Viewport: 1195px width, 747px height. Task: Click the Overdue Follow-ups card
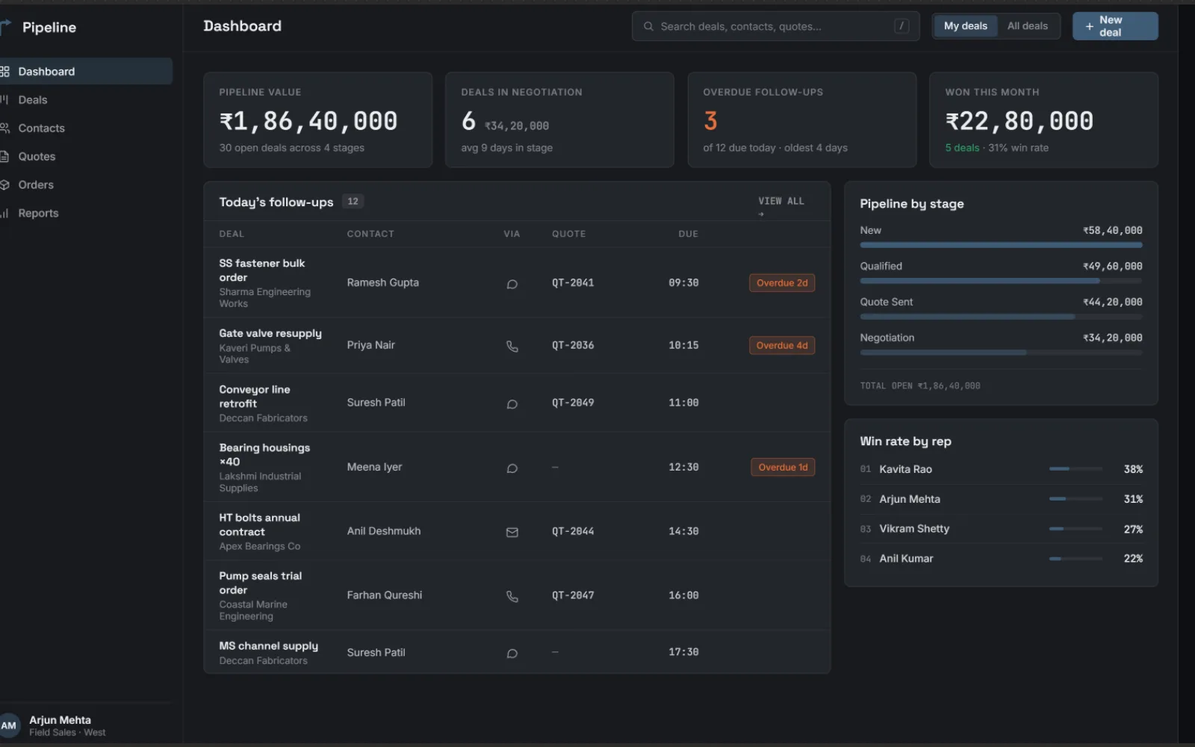tap(802, 120)
